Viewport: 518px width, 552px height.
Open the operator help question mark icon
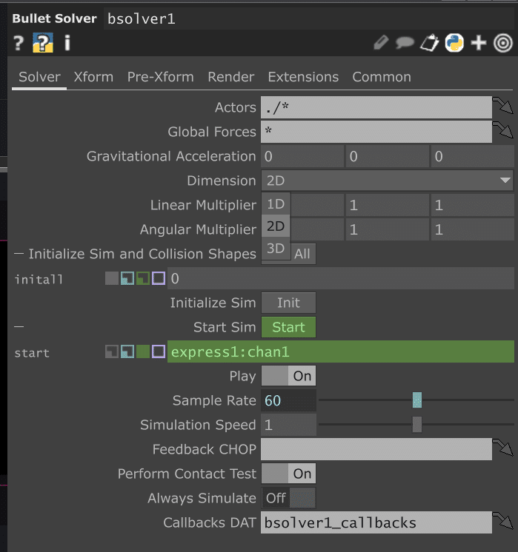tap(19, 44)
